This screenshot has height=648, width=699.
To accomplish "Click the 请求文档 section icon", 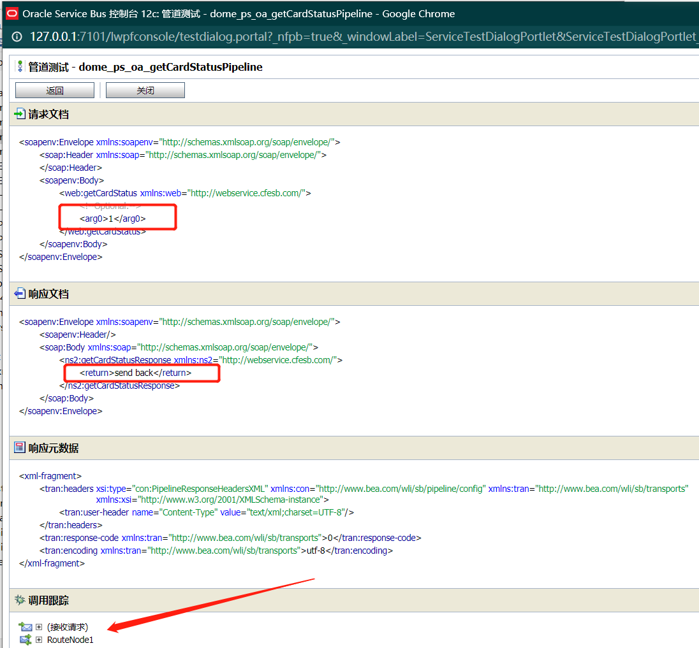I will point(20,114).
